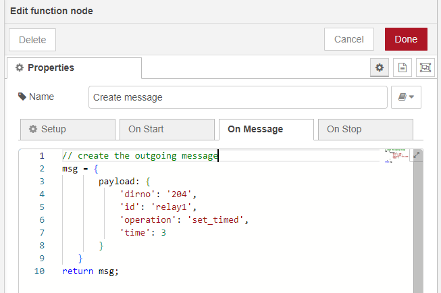The image size is (441, 293).
Task: Click the gear icon beside Properties
Action: (20, 68)
